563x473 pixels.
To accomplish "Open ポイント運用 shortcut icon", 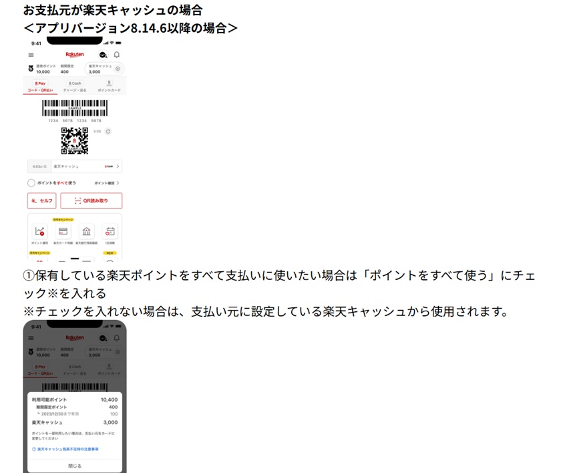I will click(x=39, y=232).
